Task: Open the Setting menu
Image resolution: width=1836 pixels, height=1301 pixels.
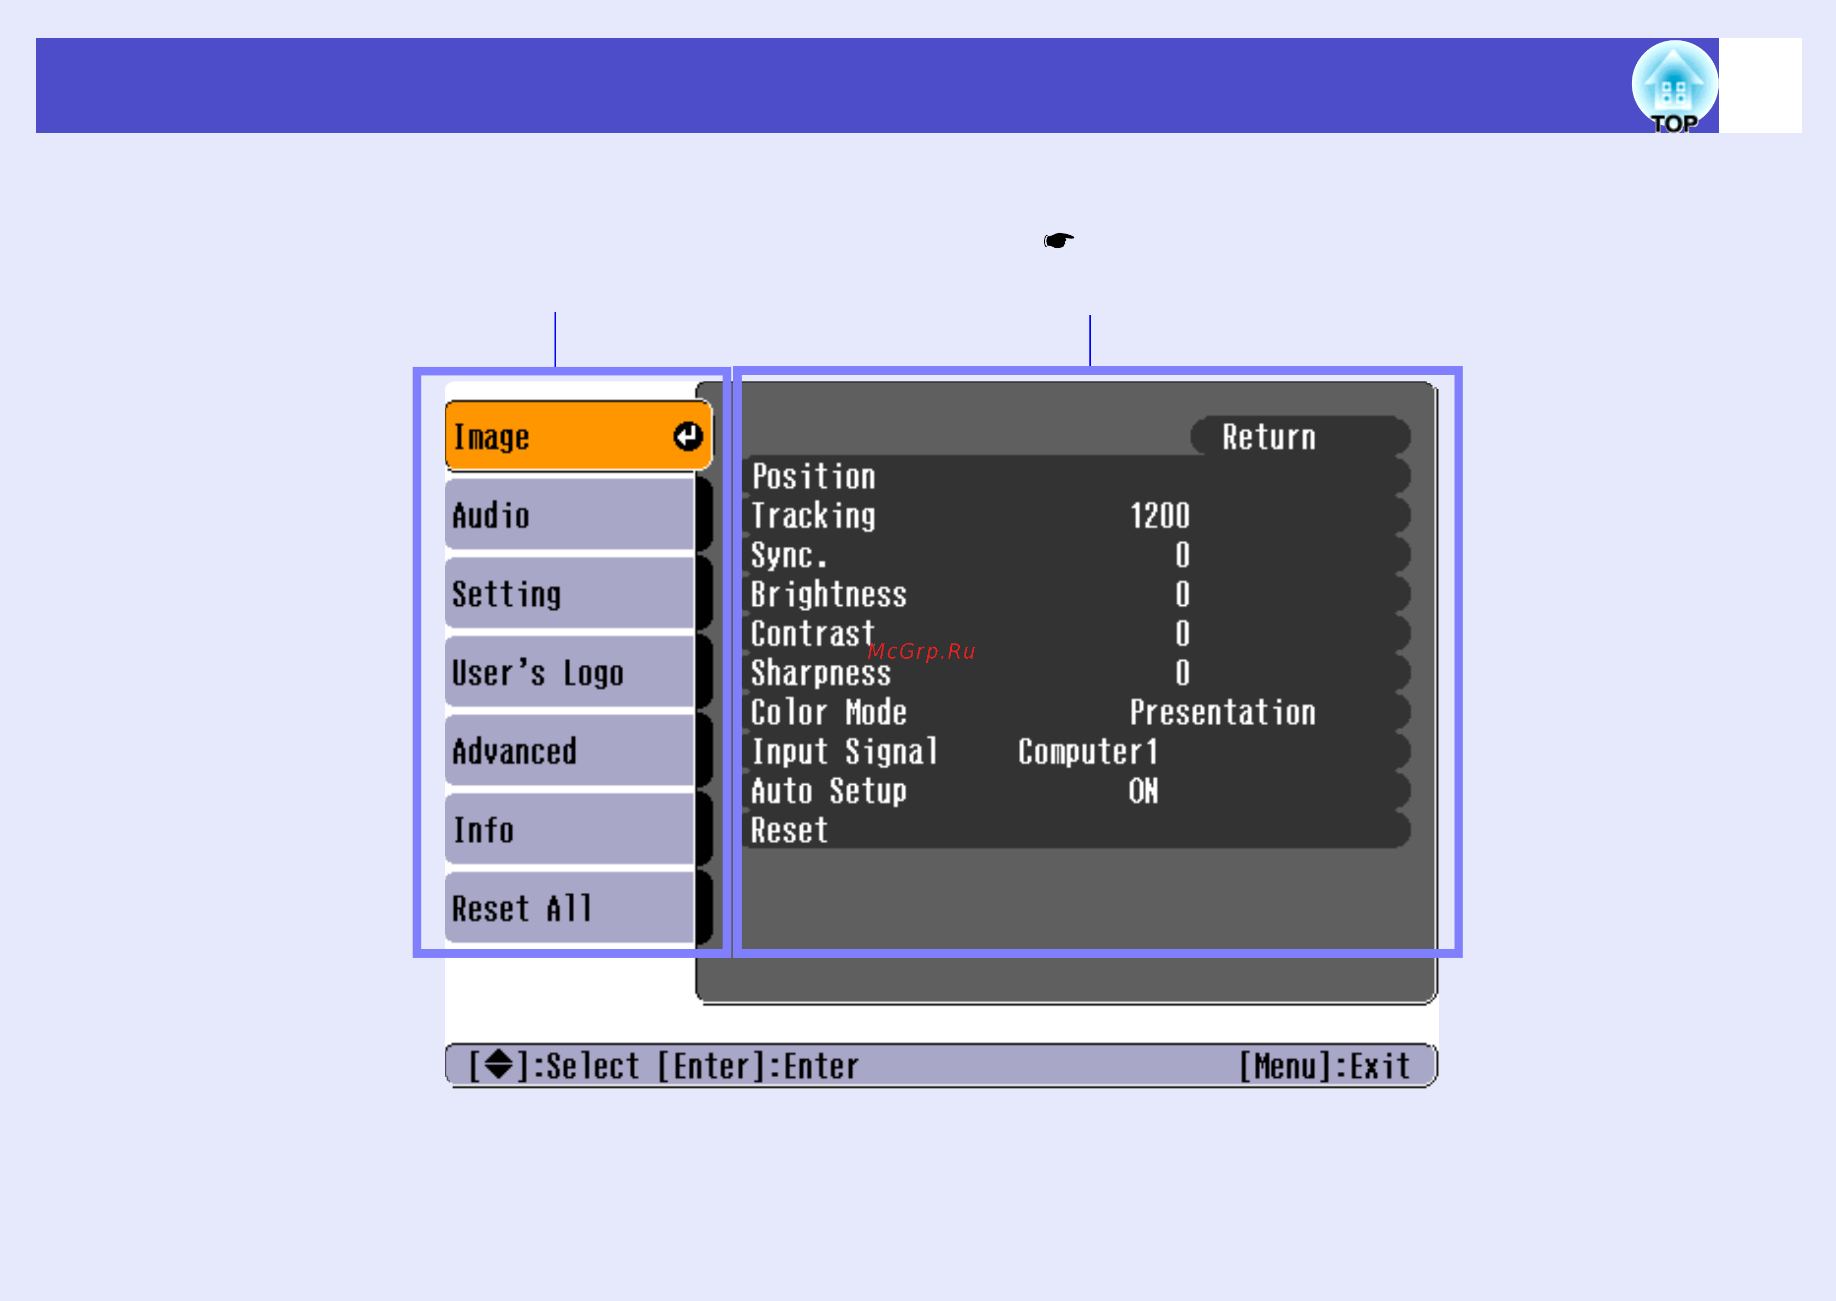Action: (x=570, y=594)
